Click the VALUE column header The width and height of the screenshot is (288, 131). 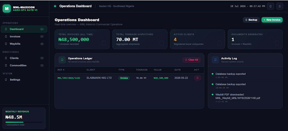[x=158, y=70]
